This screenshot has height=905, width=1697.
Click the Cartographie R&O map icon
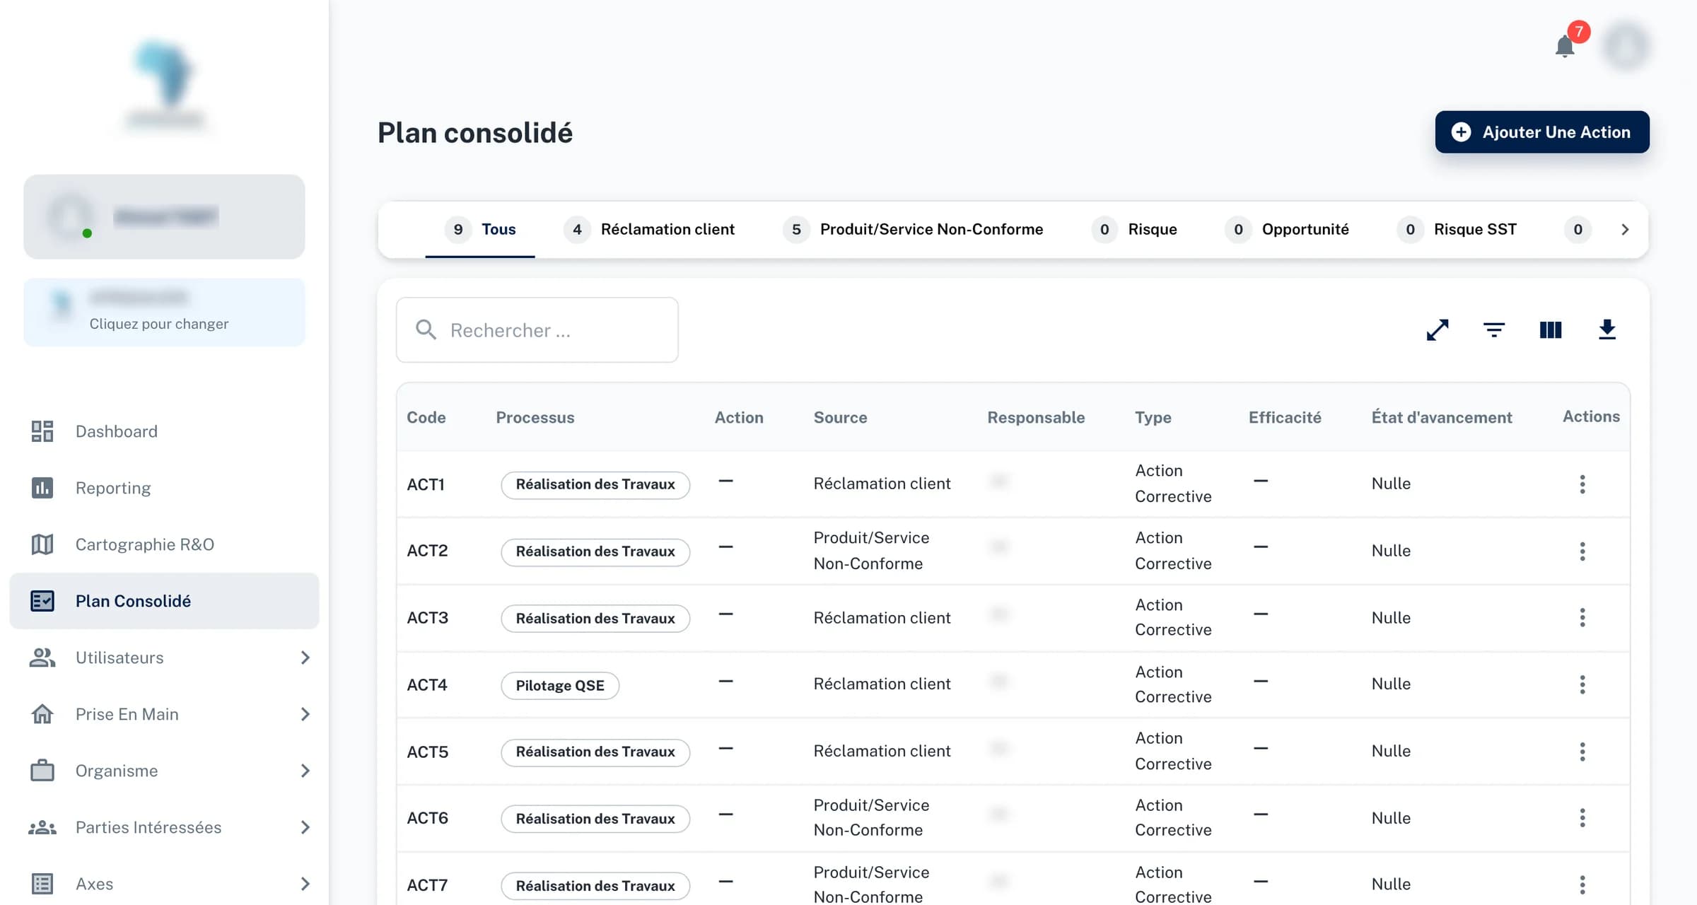pyautogui.click(x=42, y=544)
